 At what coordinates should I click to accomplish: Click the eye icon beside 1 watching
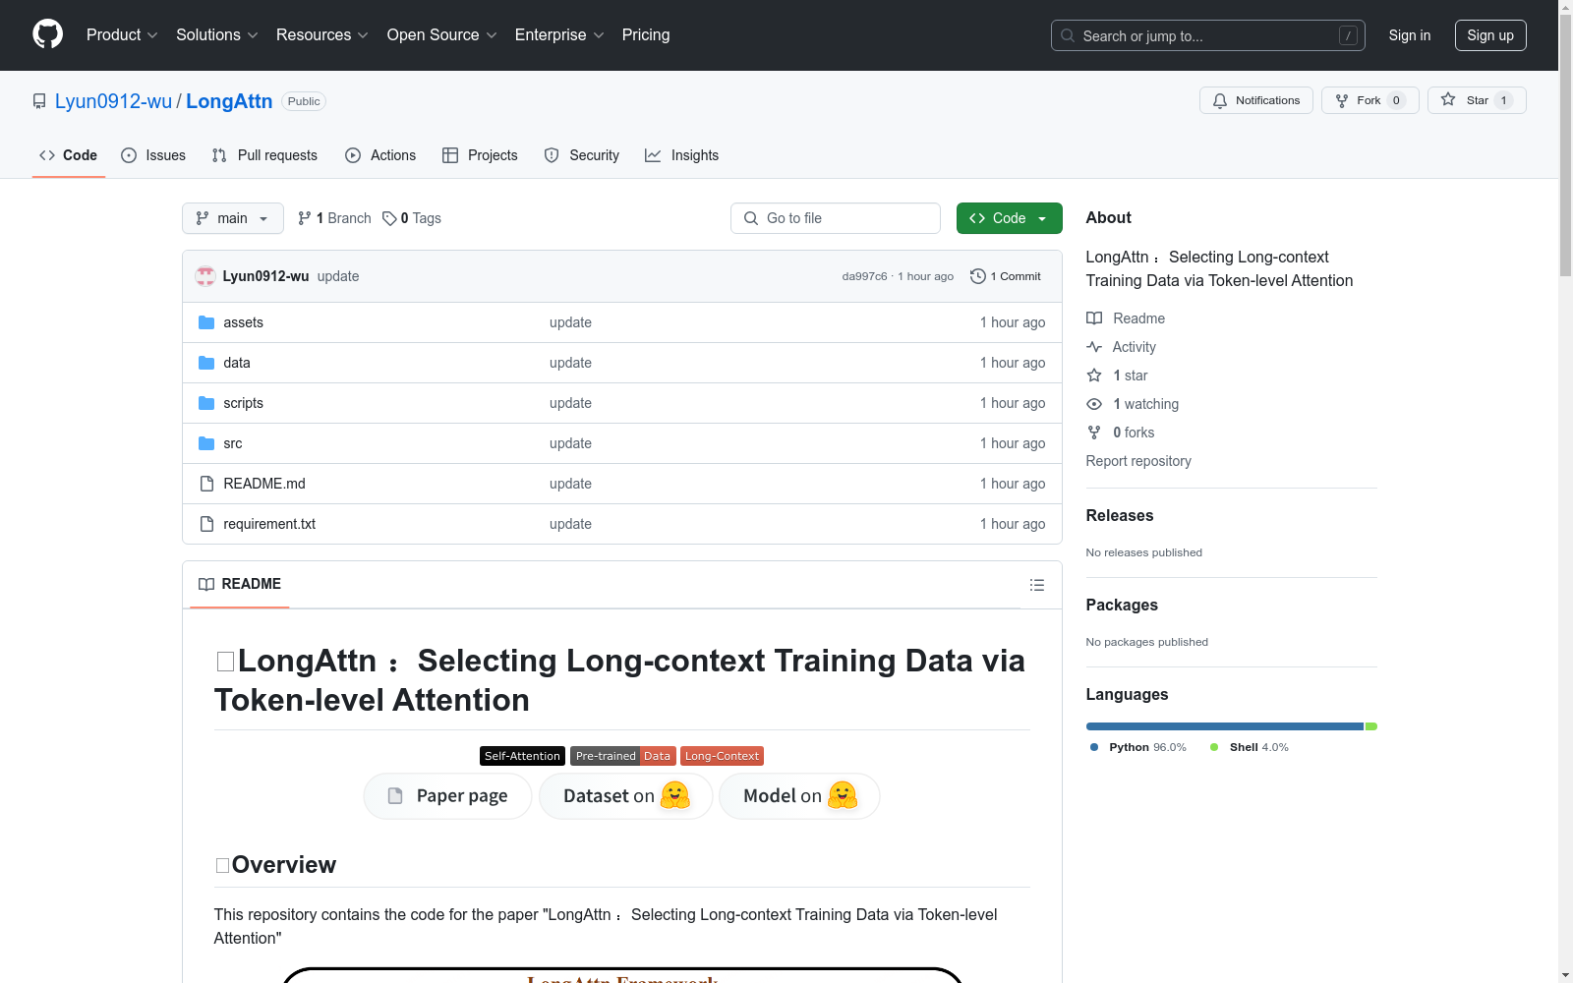(x=1094, y=404)
